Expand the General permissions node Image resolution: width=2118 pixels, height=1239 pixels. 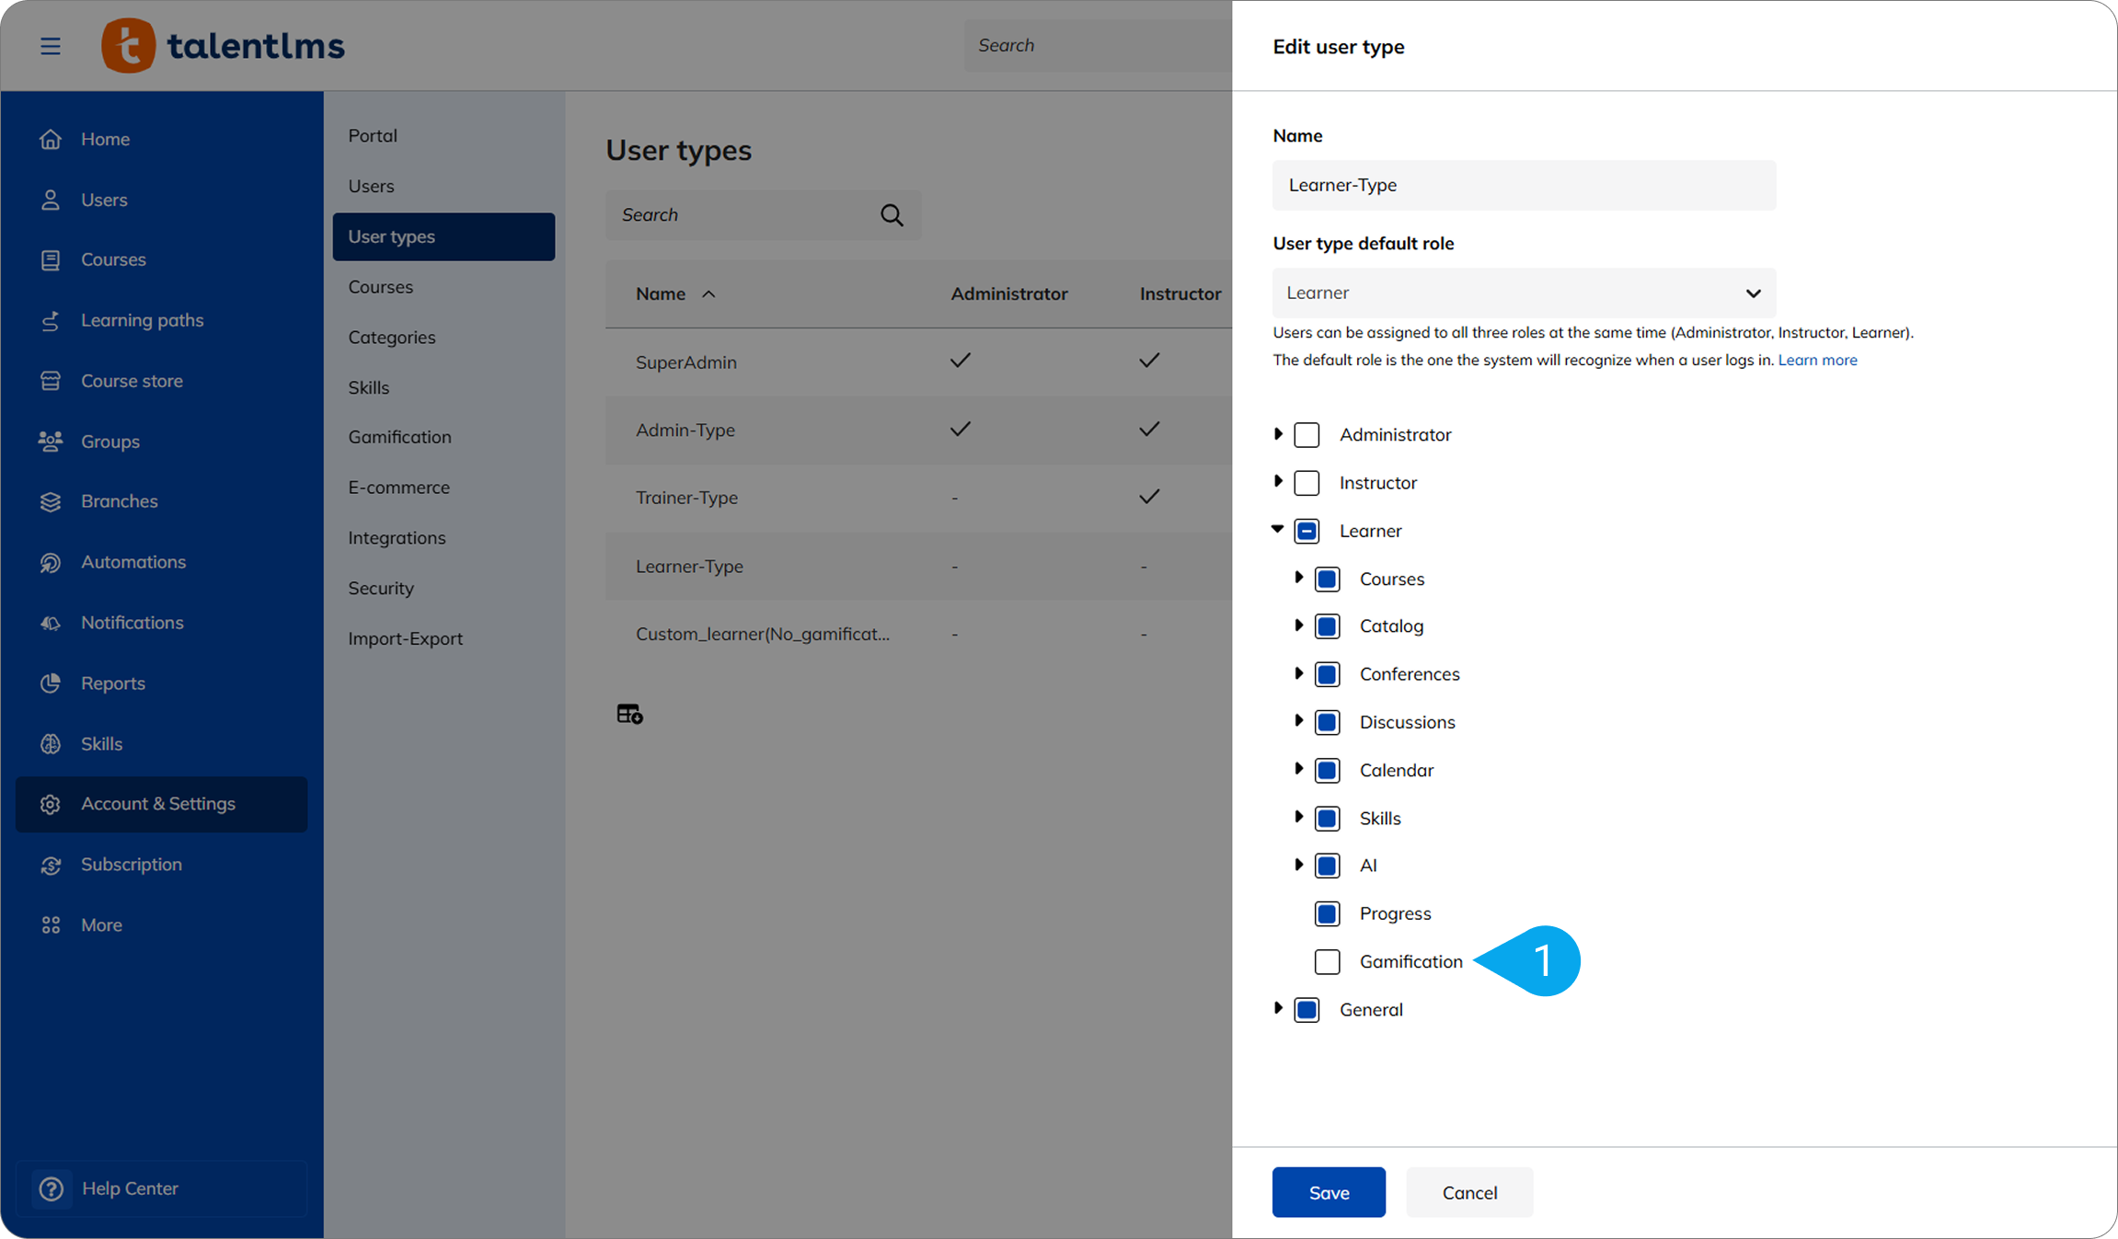(x=1277, y=1008)
